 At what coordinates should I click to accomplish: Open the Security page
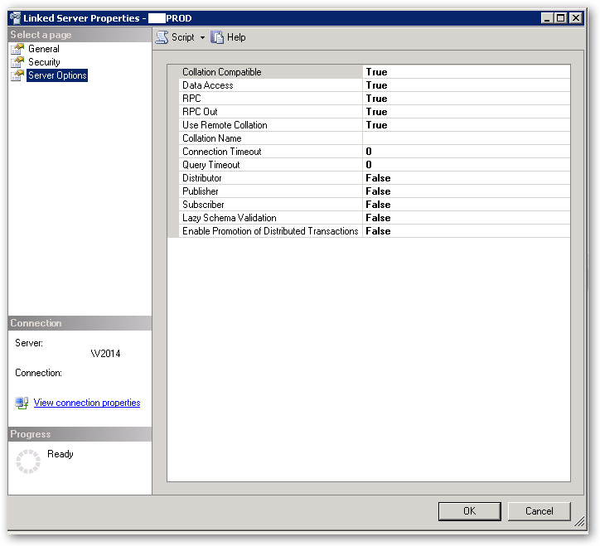(x=44, y=62)
